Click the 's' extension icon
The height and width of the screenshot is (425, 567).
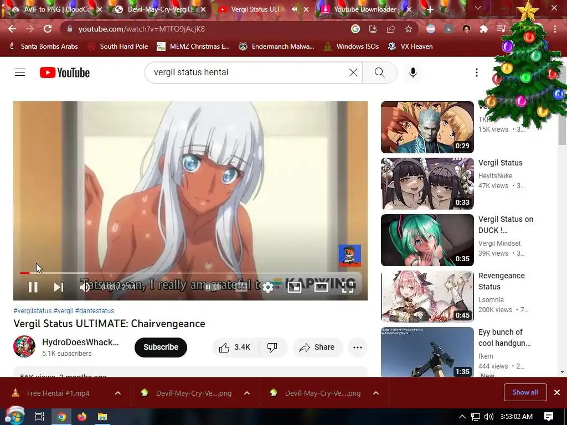point(449,29)
